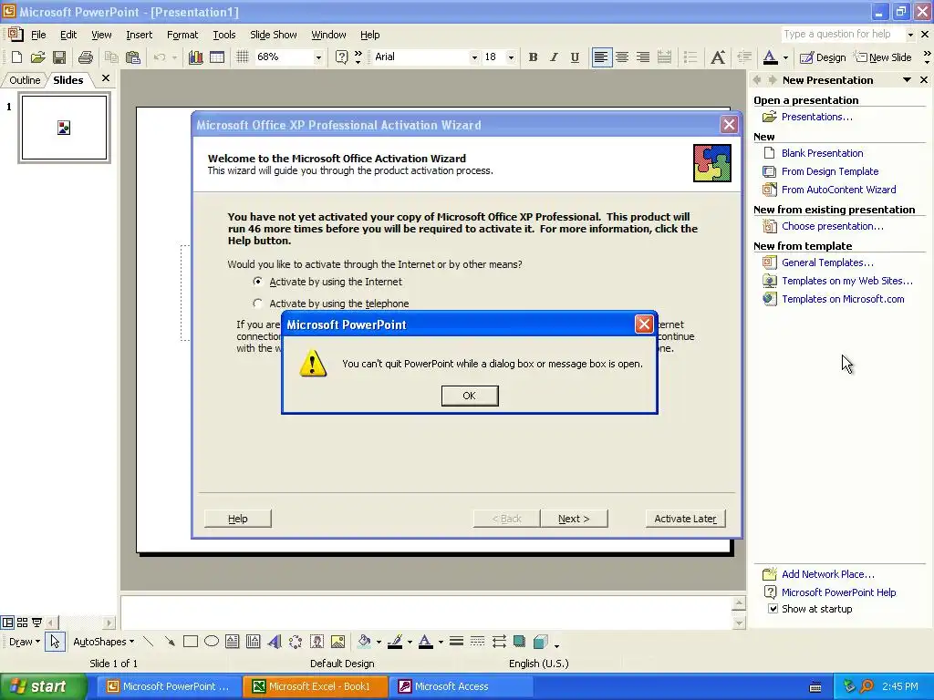Click Next in the Activation Wizard
Screen dimensions: 934x700
[574, 519]
